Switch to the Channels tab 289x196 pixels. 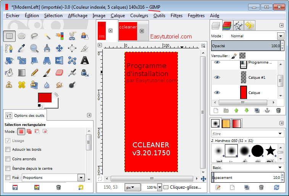(x=228, y=25)
